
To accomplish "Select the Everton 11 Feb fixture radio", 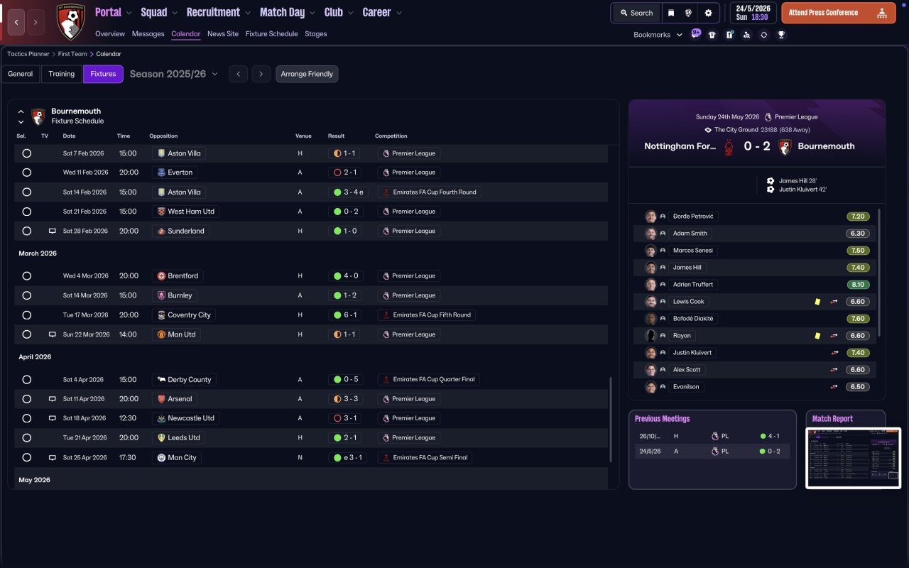I will click(26, 173).
